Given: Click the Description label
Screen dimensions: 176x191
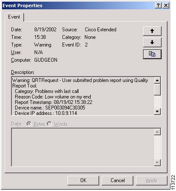Looking at the screenshot, I should (23, 72).
